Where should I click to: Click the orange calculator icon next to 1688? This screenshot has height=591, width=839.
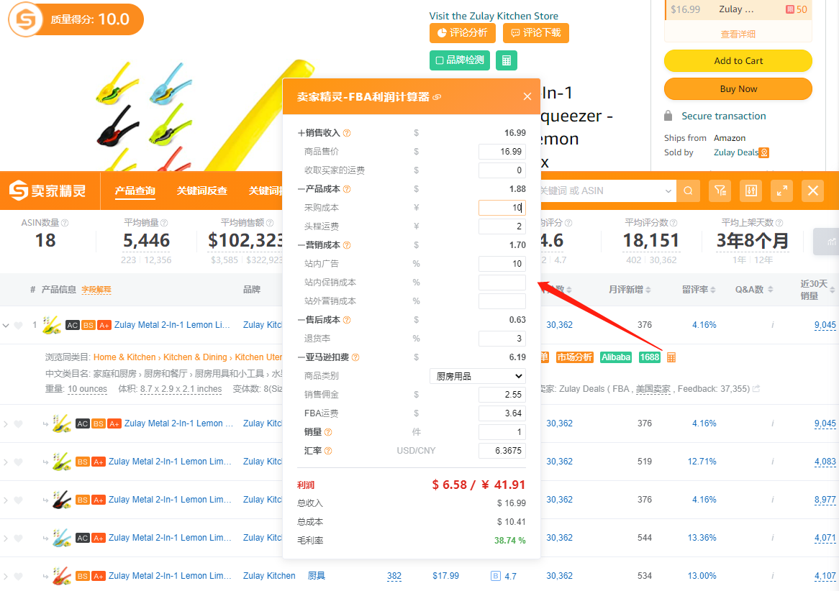pos(671,357)
